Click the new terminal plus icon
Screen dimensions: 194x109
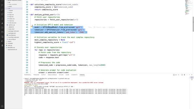[x=178, y=75]
